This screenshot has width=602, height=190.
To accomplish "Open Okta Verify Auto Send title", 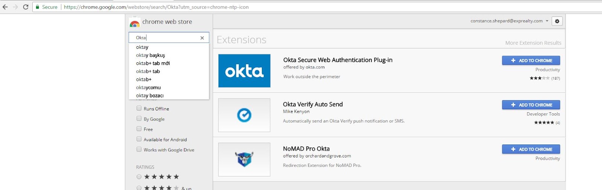I will [x=313, y=104].
